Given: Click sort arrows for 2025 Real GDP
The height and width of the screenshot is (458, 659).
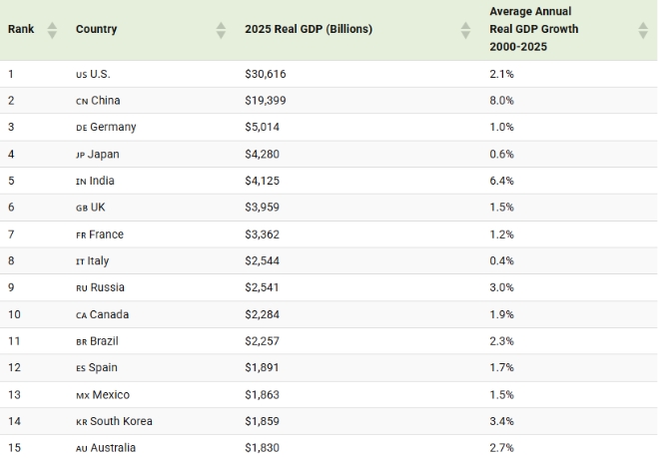Looking at the screenshot, I should pos(465,30).
